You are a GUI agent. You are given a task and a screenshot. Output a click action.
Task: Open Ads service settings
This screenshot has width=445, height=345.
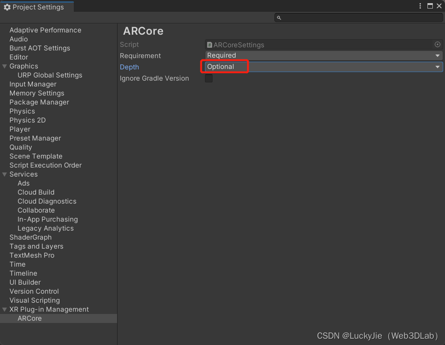pos(23,183)
